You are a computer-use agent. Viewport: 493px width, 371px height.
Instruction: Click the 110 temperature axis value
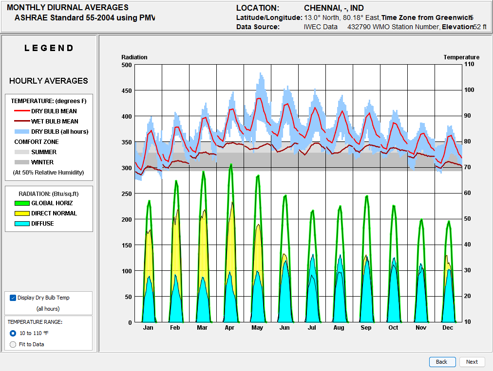click(x=469, y=64)
